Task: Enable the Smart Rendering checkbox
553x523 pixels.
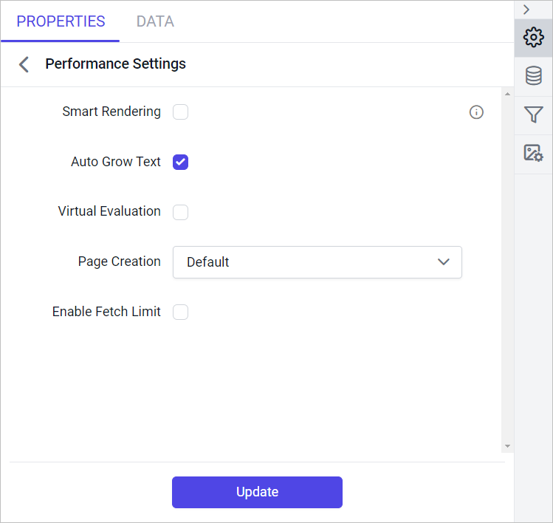Action: click(180, 112)
